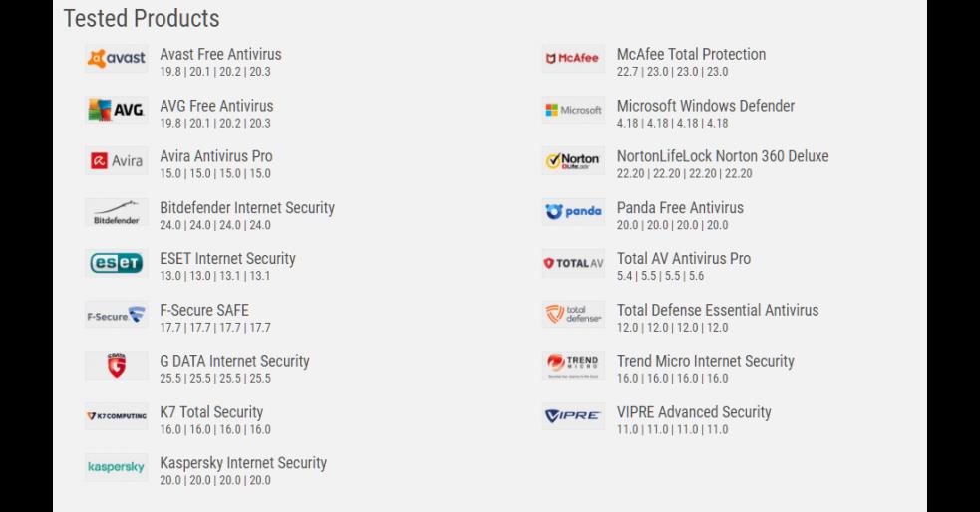The image size is (980, 512).
Task: Click the VIPRE logo icon
Action: point(573,416)
